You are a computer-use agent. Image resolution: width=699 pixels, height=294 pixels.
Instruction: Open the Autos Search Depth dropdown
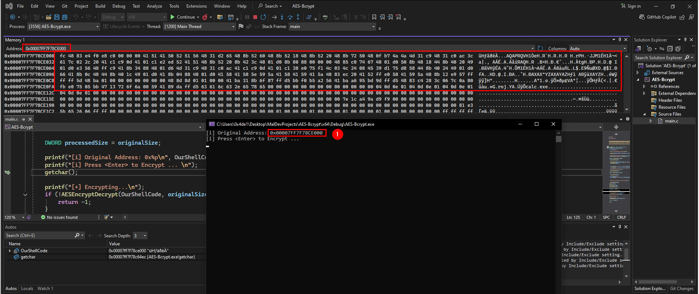140,235
